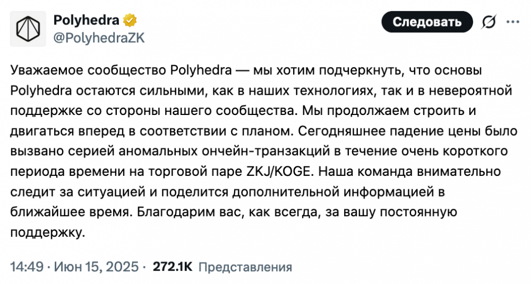Click the Следовать follow button

[427, 22]
